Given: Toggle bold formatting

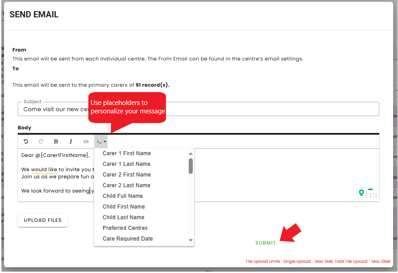Looking at the screenshot, I should tap(56, 141).
